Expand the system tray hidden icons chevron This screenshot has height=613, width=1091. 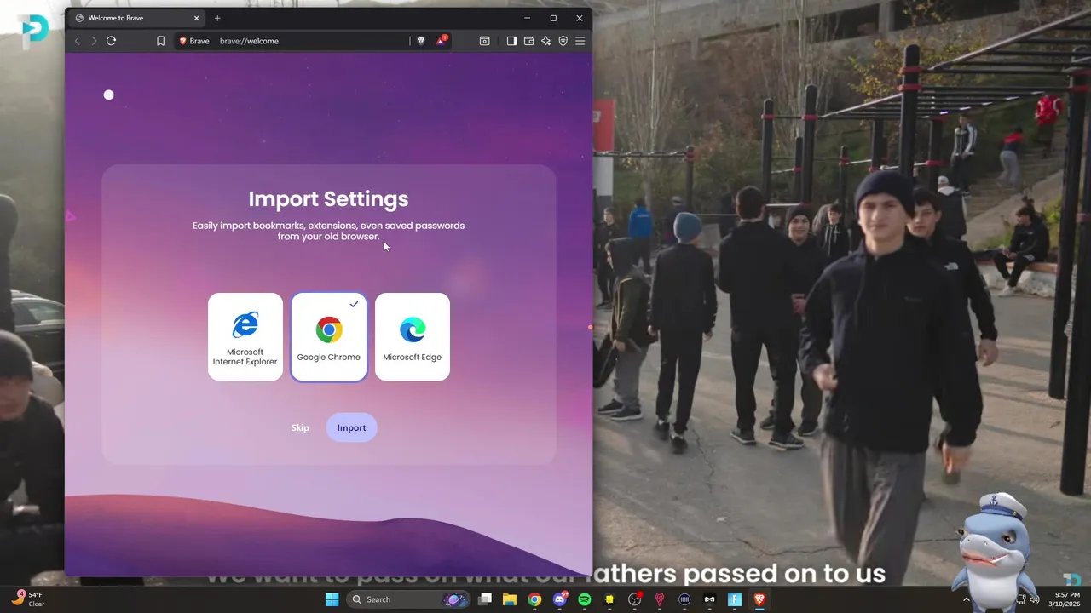point(967,599)
